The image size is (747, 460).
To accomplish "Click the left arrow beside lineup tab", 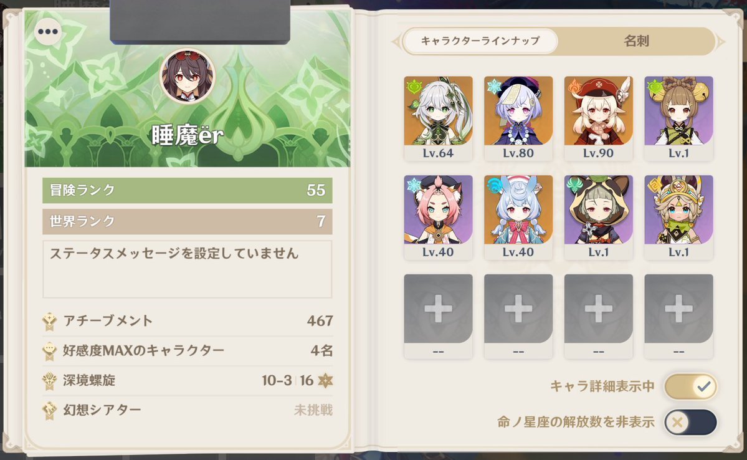I will tap(396, 42).
